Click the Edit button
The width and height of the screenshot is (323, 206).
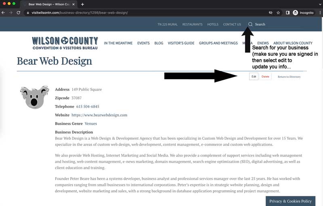pyautogui.click(x=254, y=76)
